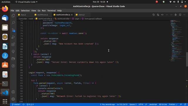Open changes with compare icon in editor toolbar
This screenshot has height=106, width=188.
(x=158, y=15)
